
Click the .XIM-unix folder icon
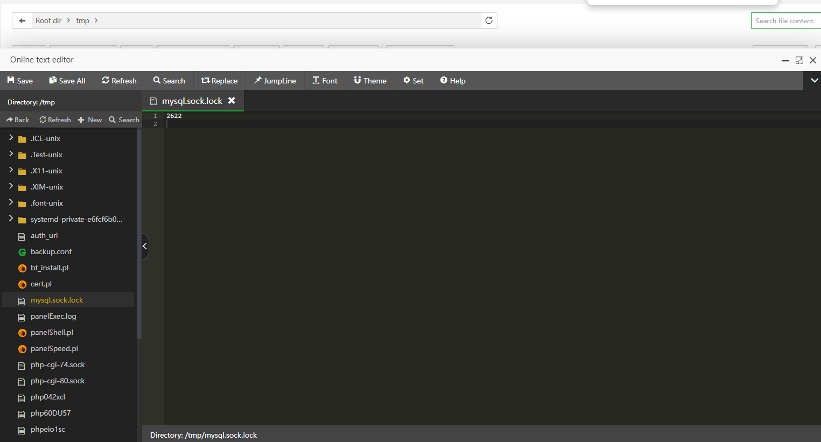[22, 187]
